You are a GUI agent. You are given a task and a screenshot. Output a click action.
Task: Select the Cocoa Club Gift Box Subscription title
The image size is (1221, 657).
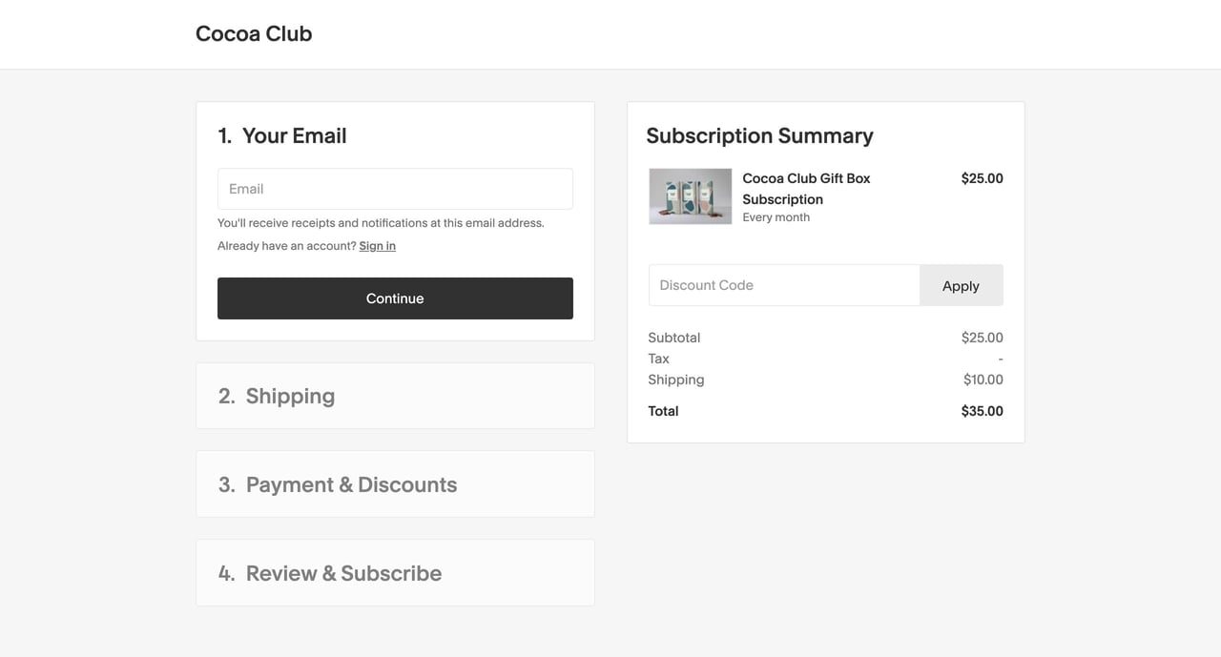(x=806, y=189)
